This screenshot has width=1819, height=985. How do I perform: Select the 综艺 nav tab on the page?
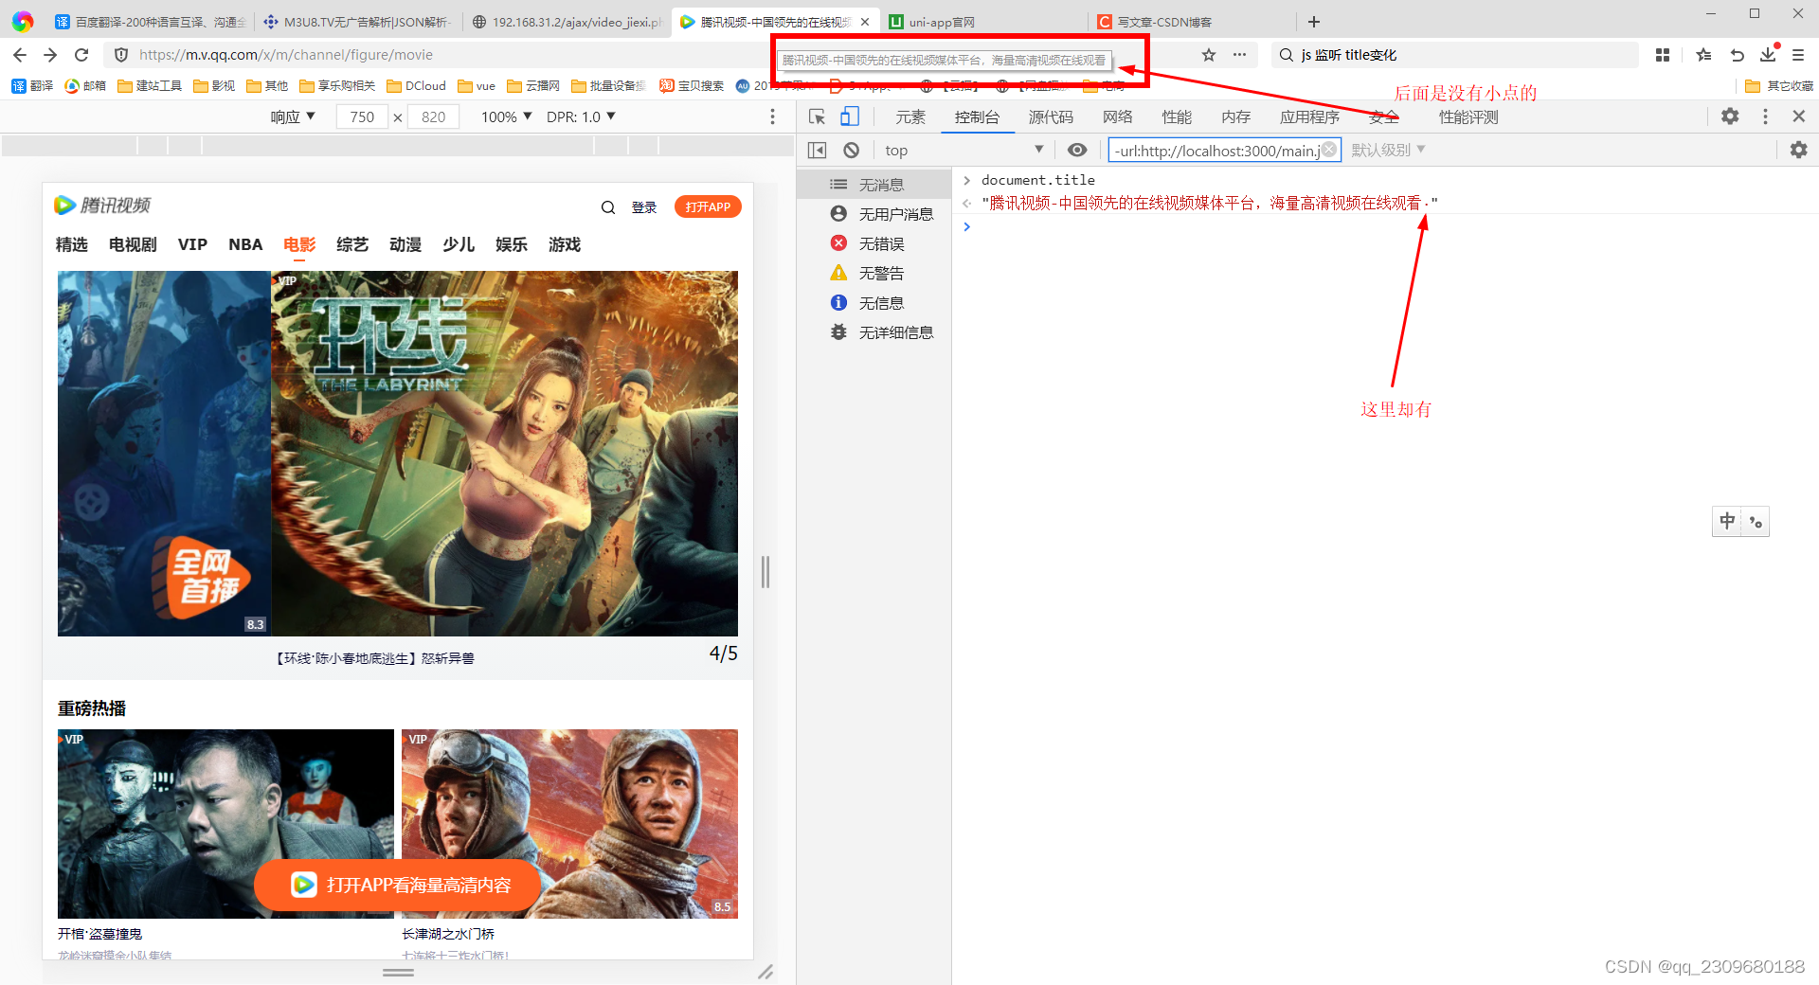point(351,244)
